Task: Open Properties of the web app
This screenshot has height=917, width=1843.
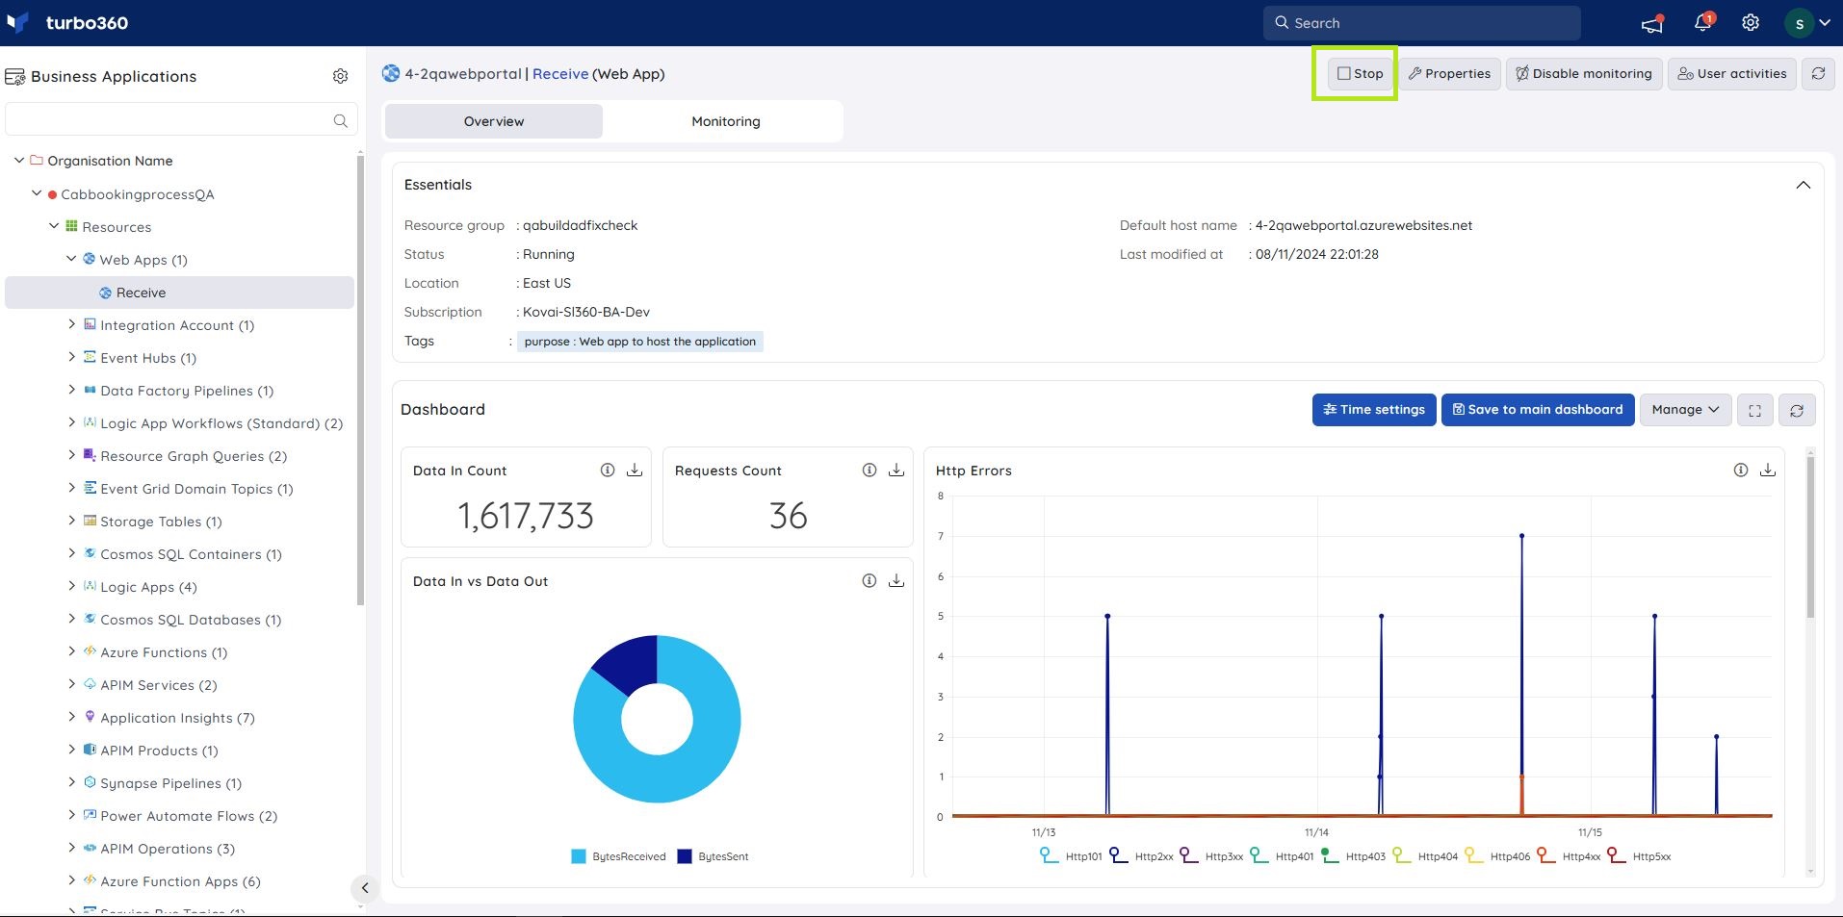Action: point(1449,73)
